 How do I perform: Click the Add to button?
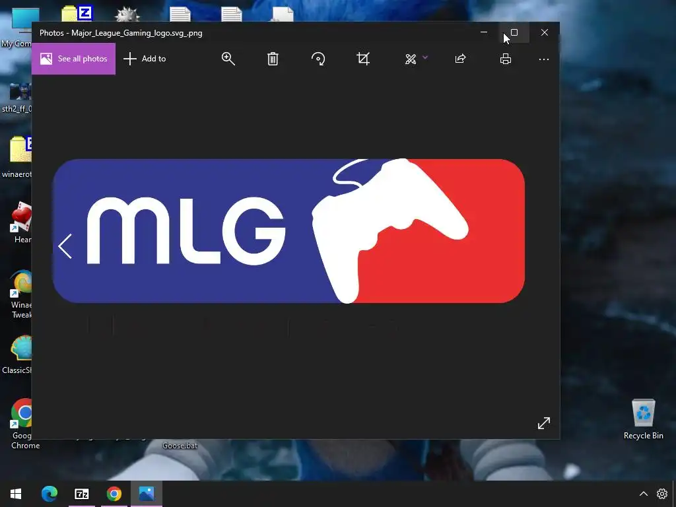(145, 59)
